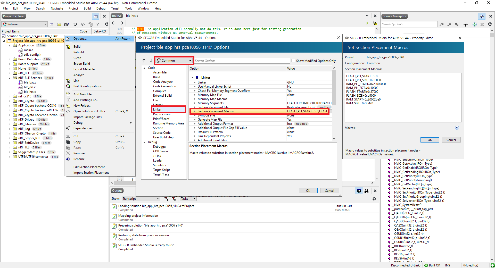
Task: Select Debugger under Debug in Options tree
Action: tap(160, 147)
